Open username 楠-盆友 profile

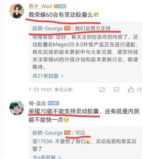pos(37,103)
